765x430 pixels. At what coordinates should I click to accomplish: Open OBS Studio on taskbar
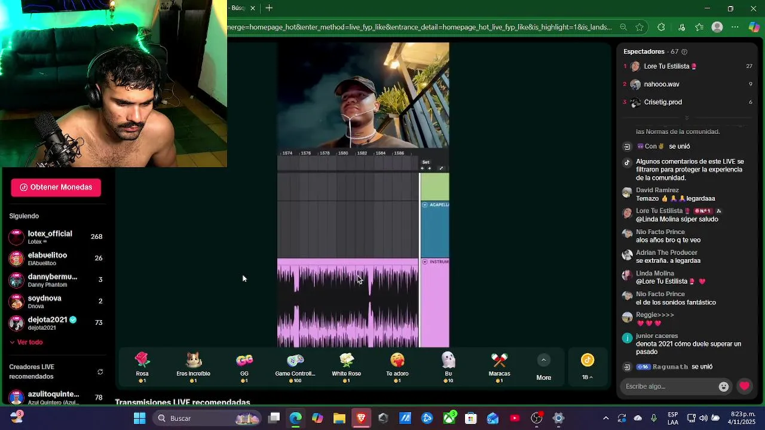537,418
